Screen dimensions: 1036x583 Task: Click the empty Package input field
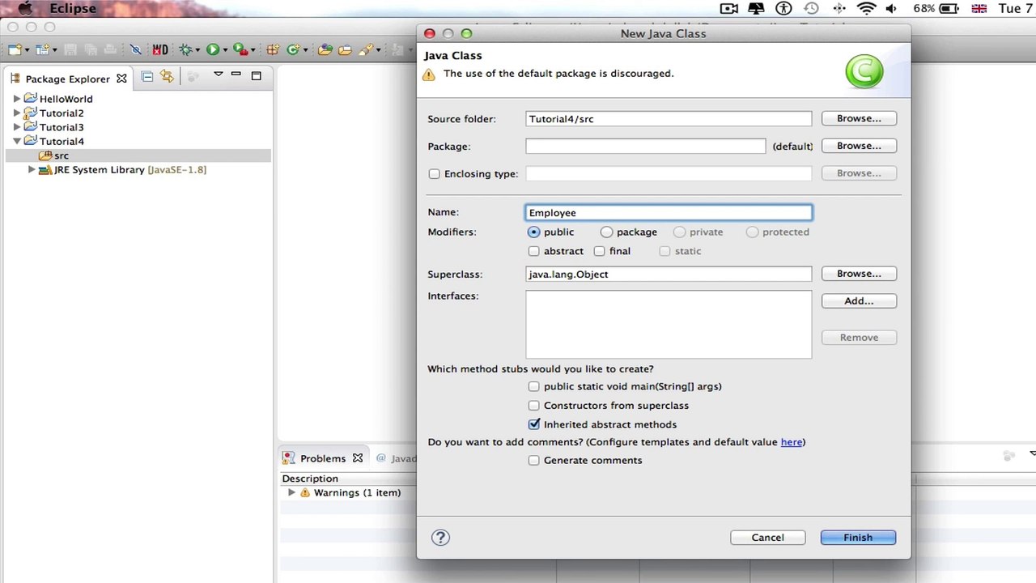pos(646,147)
